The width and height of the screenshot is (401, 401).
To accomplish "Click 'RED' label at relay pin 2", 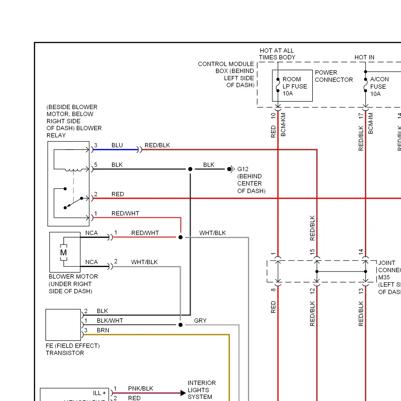I will click(118, 194).
